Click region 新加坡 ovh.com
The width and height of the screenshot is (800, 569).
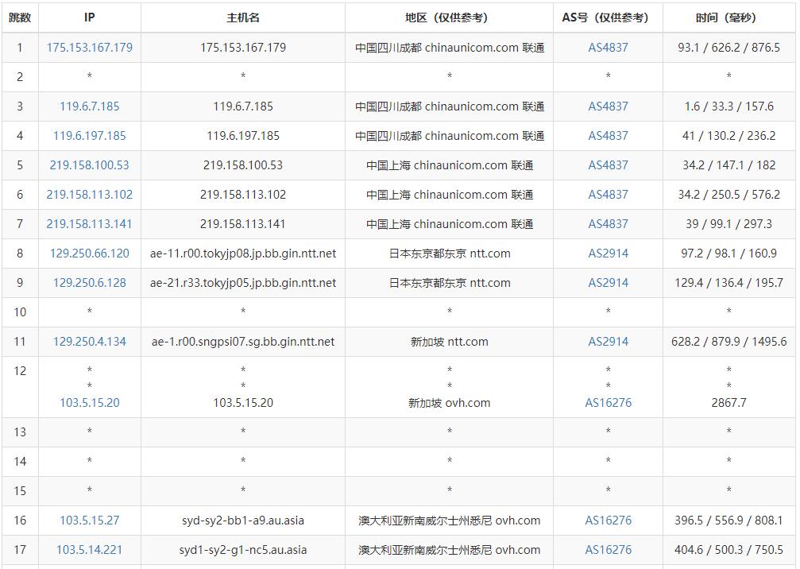[449, 403]
